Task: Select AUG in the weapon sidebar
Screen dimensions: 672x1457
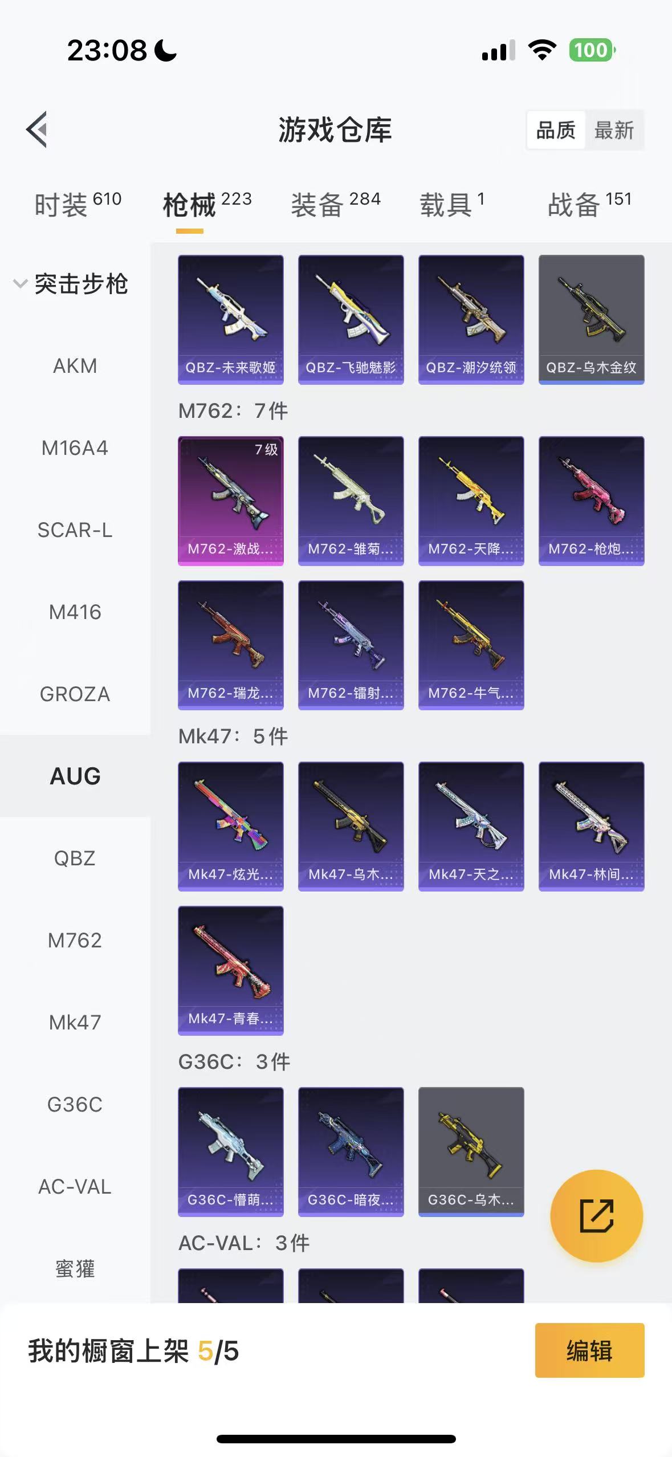Action: (75, 776)
